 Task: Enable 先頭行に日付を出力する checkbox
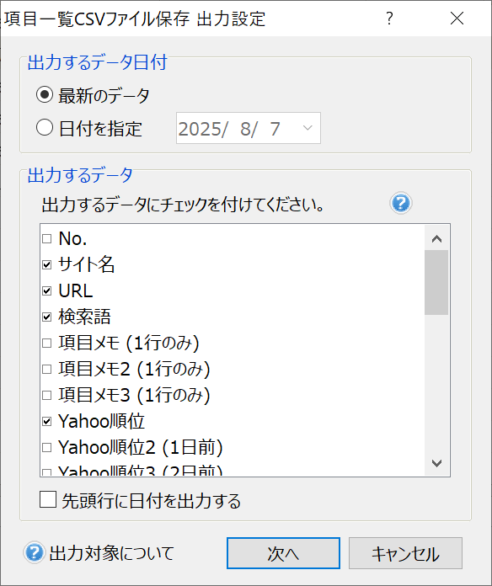48,499
